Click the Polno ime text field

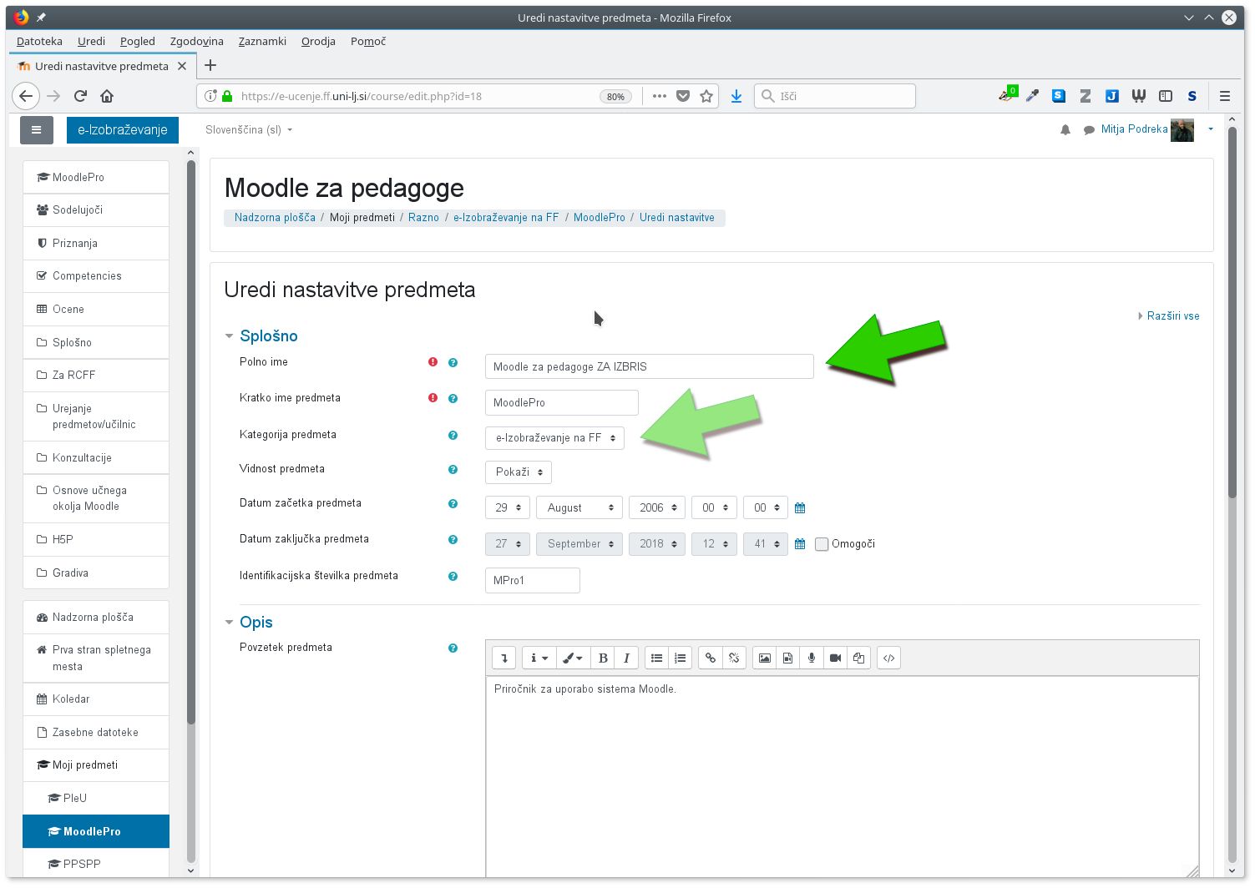click(649, 367)
